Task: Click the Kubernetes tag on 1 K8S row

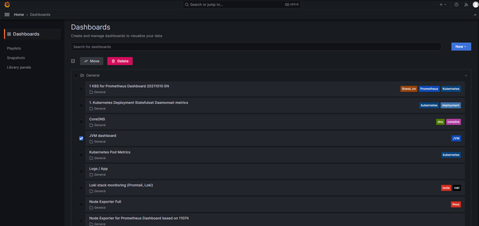Action: (x=451, y=89)
